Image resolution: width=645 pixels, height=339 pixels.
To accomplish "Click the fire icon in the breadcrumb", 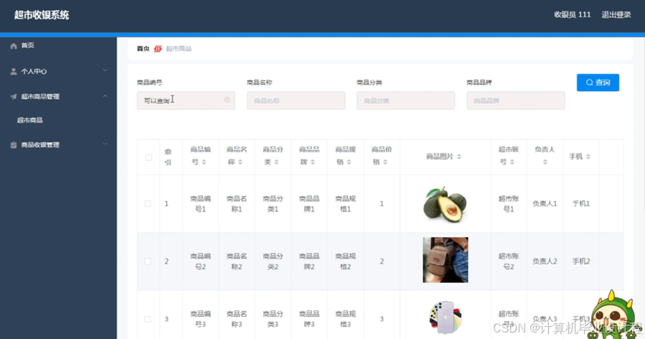I will coord(158,49).
